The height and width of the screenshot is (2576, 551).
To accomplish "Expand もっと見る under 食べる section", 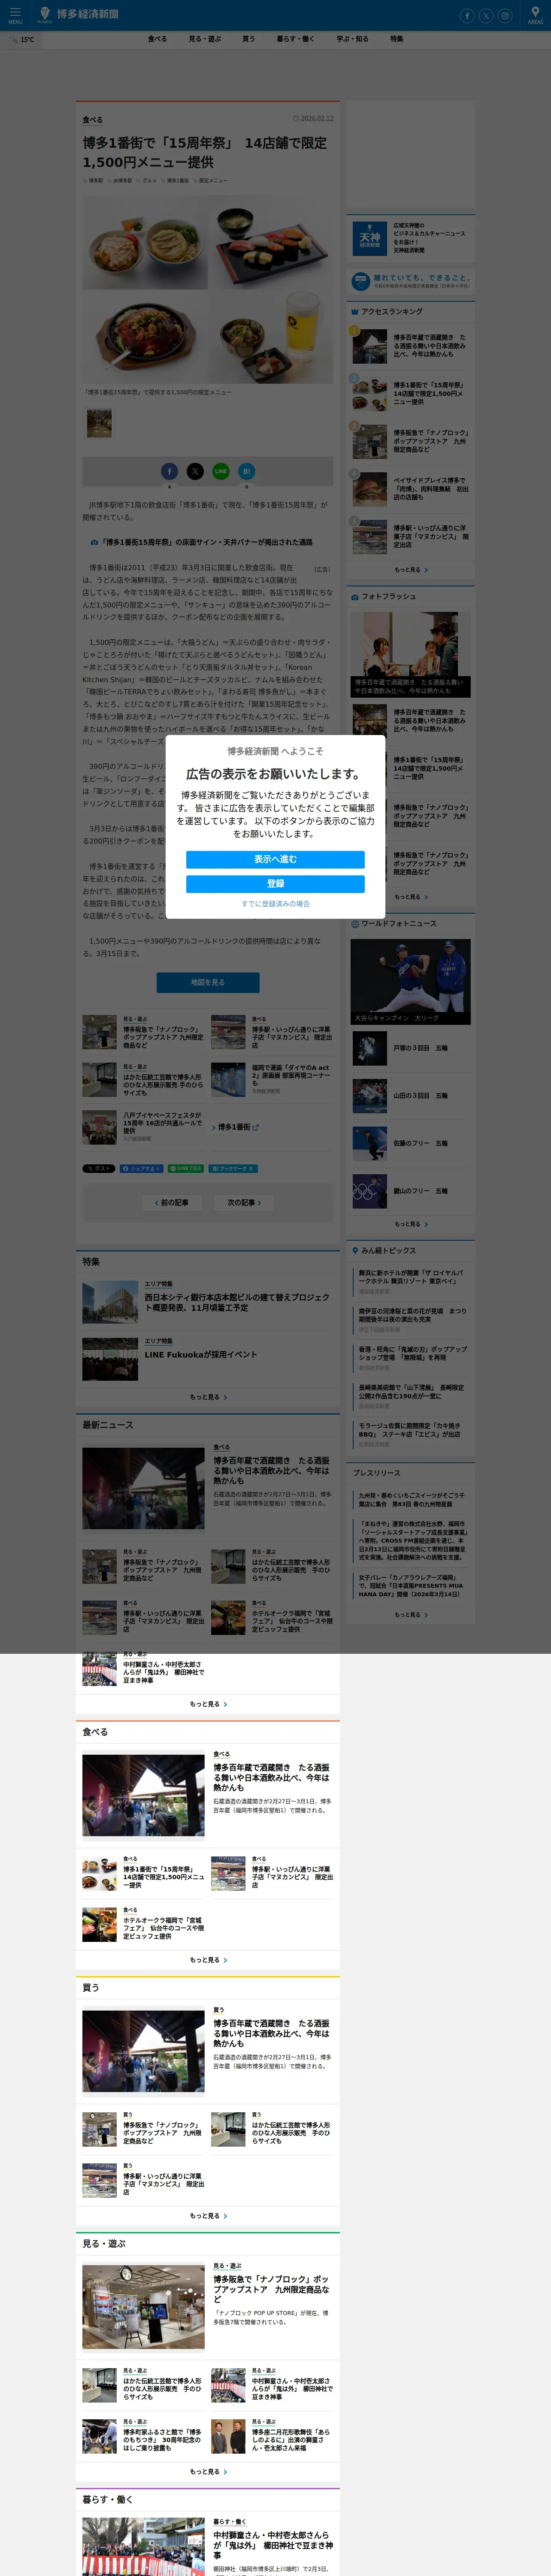I will (208, 1960).
